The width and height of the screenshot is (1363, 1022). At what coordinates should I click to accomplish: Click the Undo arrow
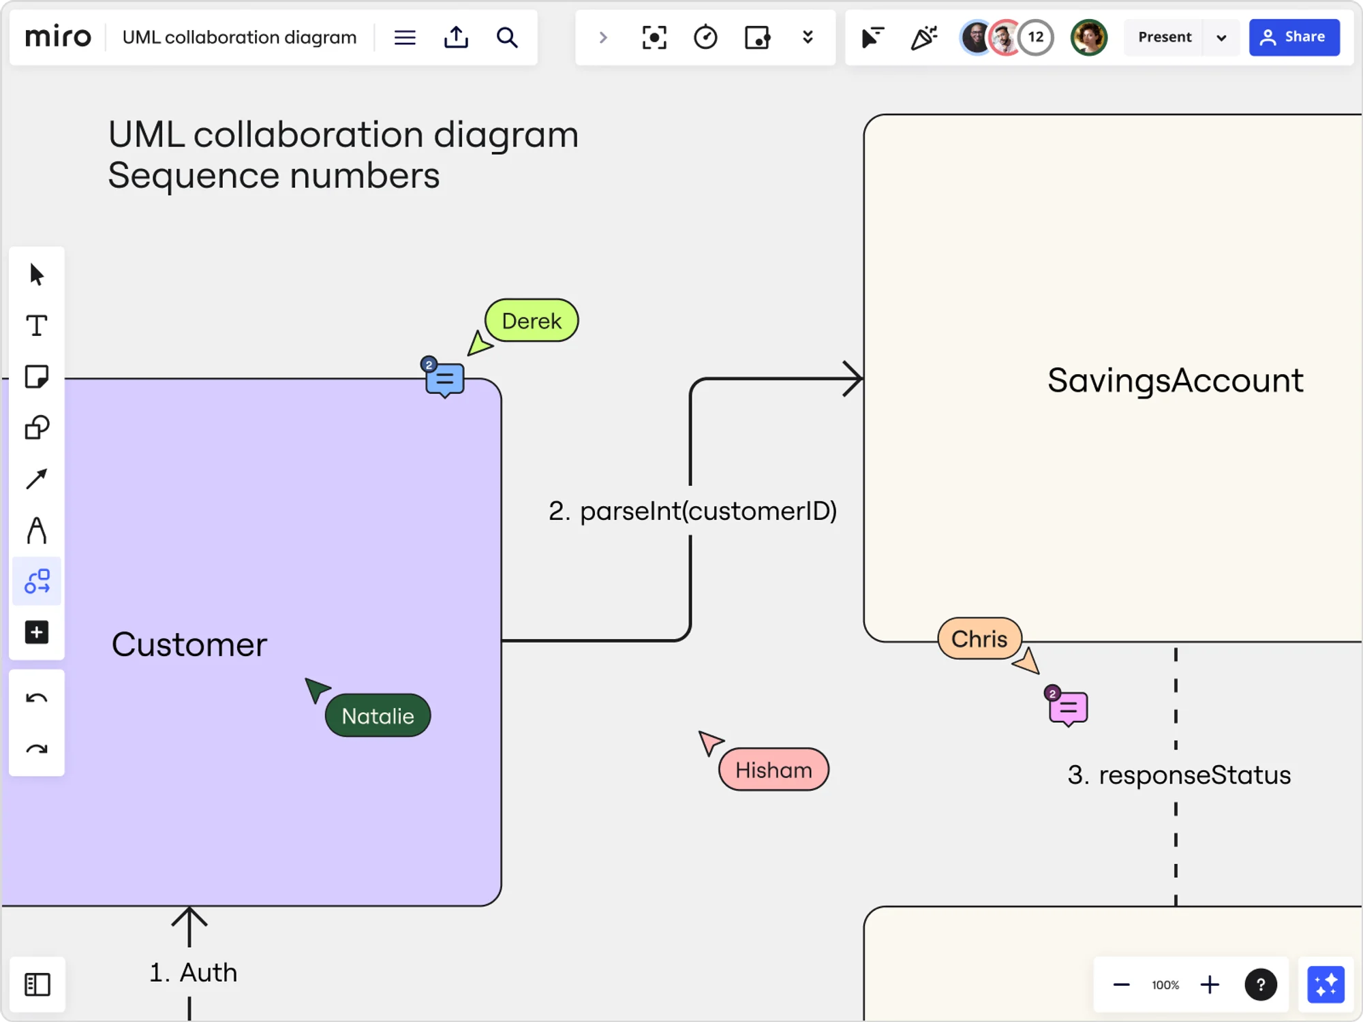[x=37, y=698]
